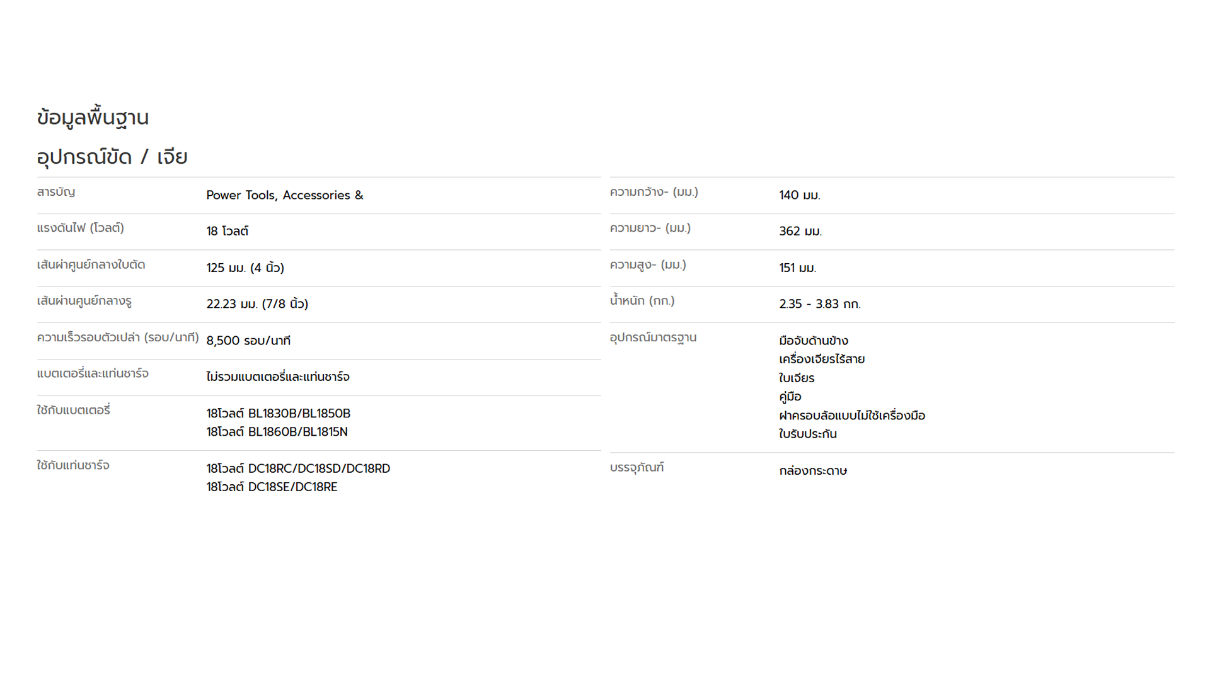Select the สารบัญ row label
Image resolution: width=1210 pixels, height=680 pixels.
[56, 192]
